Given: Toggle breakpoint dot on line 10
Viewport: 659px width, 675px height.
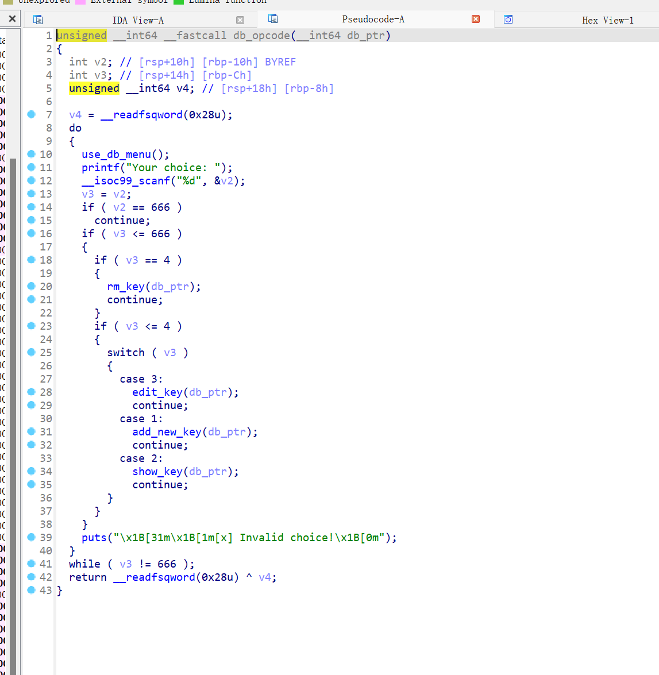Looking at the screenshot, I should (x=31, y=154).
